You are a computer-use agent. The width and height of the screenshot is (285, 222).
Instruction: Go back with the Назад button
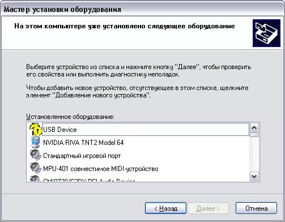(x=165, y=208)
